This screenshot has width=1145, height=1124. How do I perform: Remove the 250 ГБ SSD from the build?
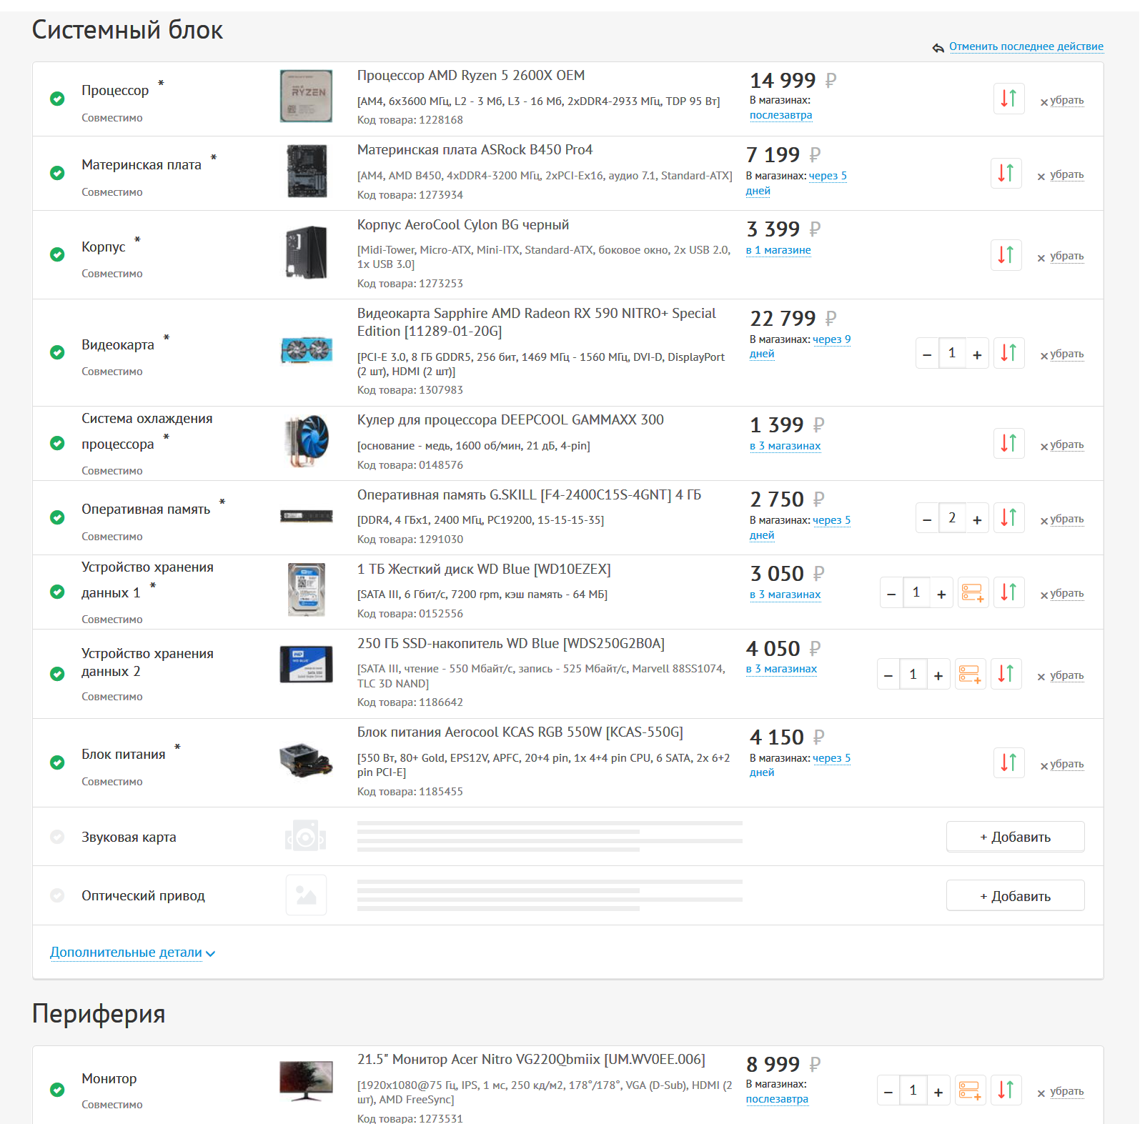coord(1061,676)
